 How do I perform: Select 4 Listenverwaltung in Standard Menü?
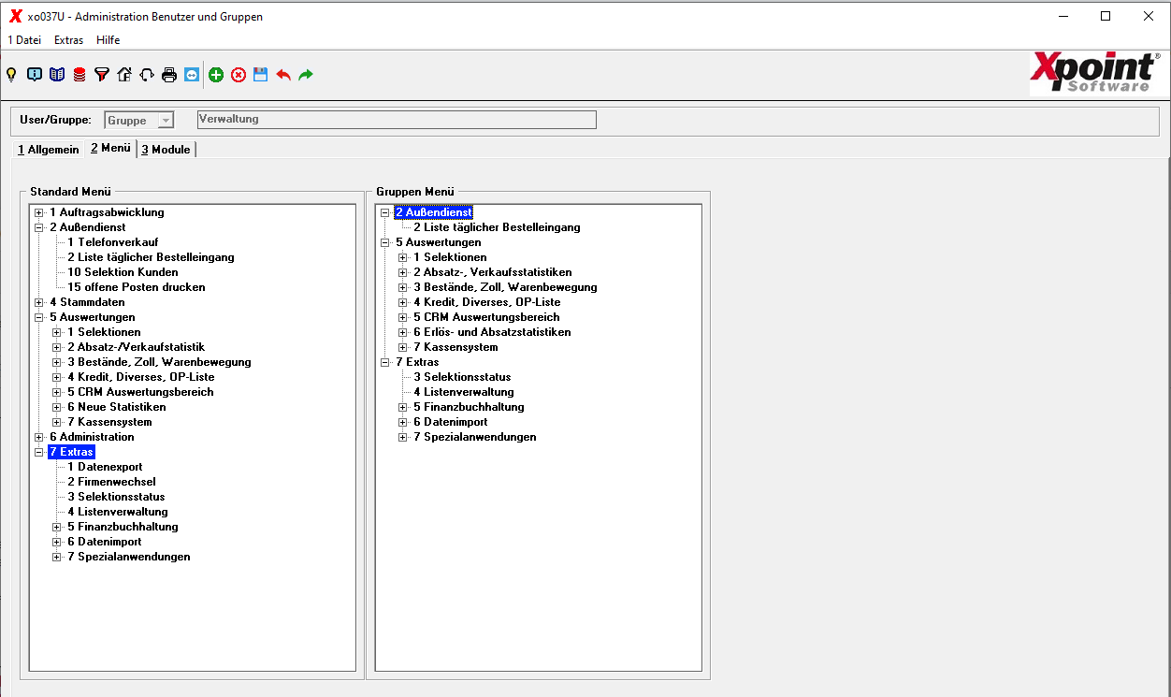[118, 512]
